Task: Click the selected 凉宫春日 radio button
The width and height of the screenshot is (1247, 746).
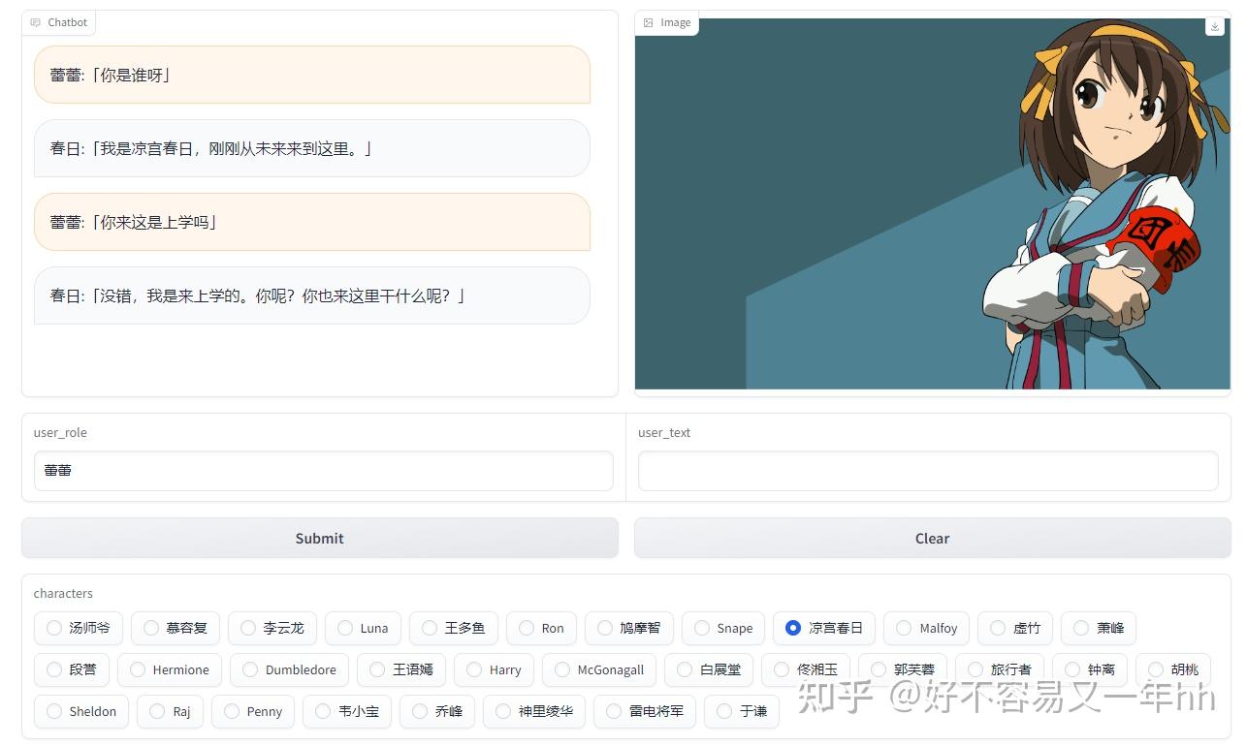Action: [793, 628]
